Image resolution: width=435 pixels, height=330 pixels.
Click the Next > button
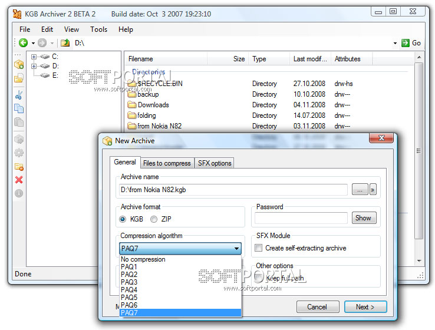click(x=365, y=307)
